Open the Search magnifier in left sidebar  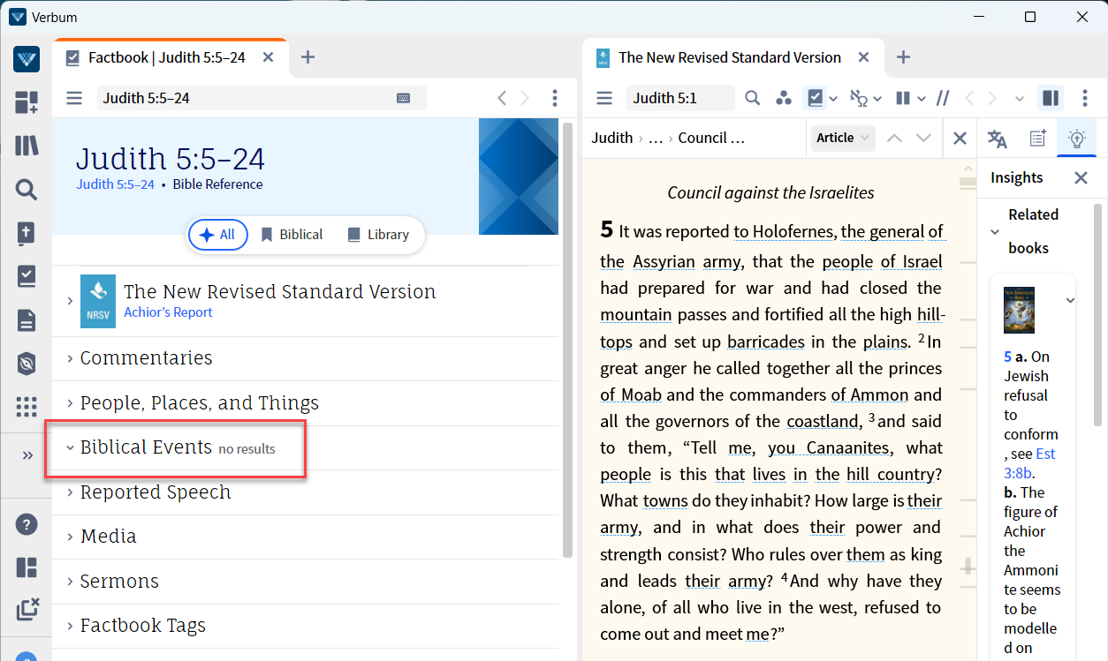coord(27,189)
